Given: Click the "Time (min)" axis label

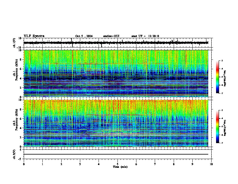Looking at the screenshot, I should click(x=120, y=167).
